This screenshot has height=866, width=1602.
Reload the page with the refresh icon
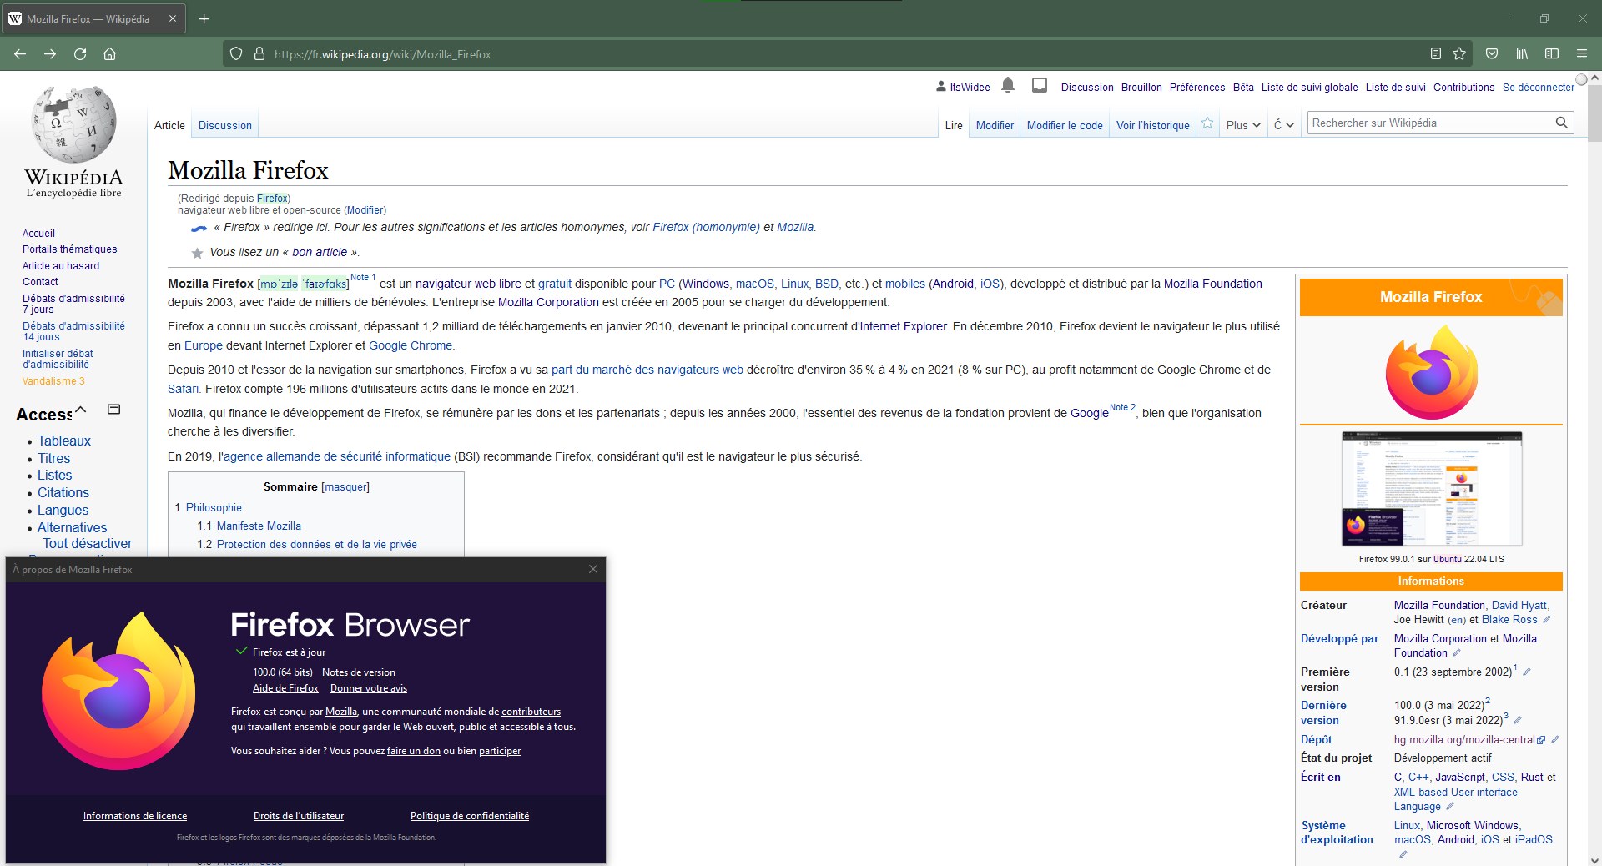80,53
